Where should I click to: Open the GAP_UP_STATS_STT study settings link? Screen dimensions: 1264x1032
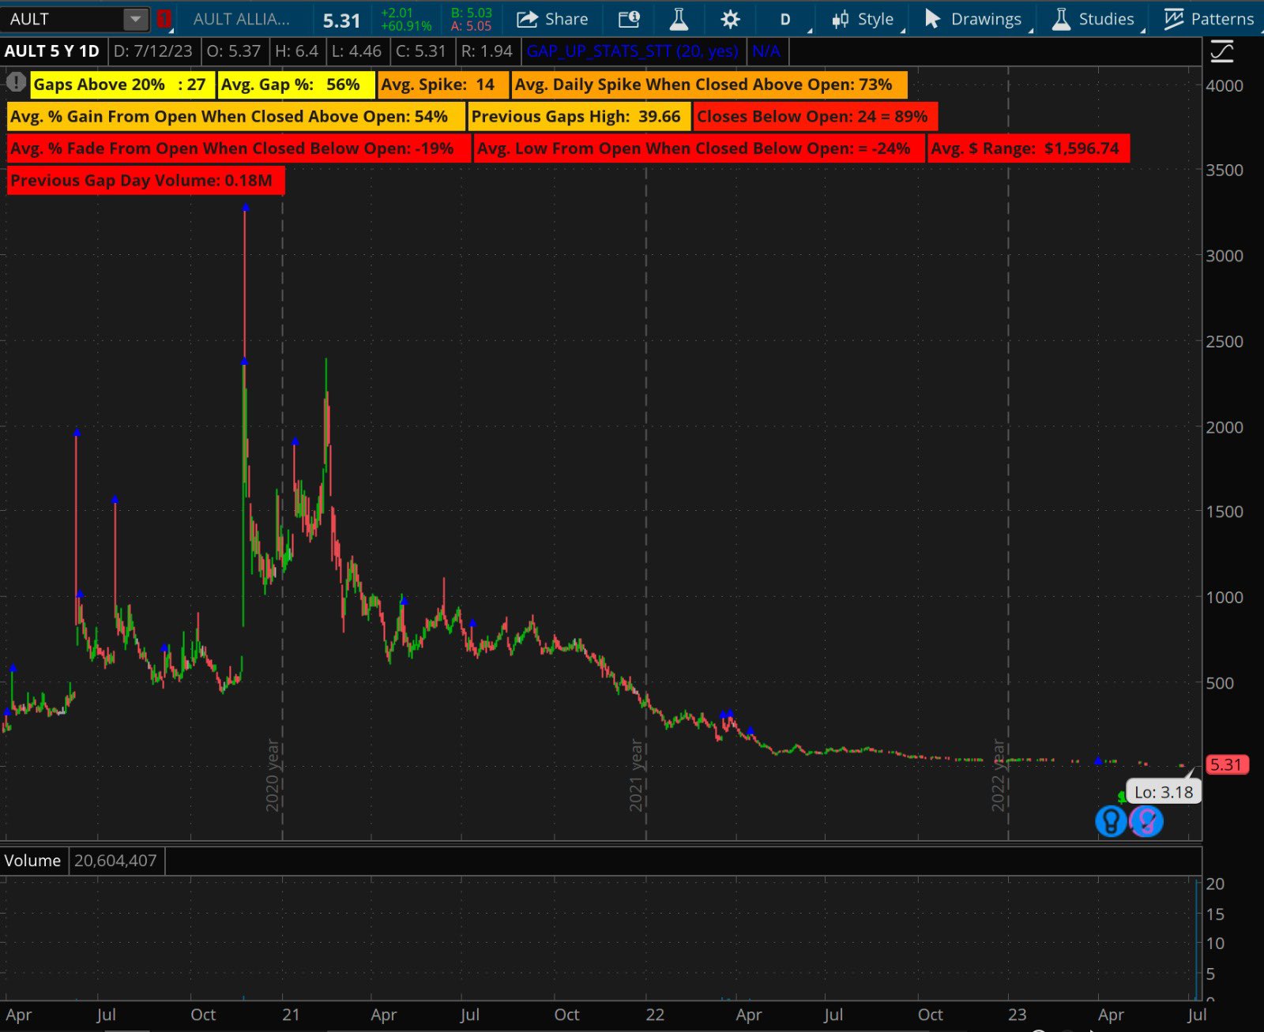634,51
